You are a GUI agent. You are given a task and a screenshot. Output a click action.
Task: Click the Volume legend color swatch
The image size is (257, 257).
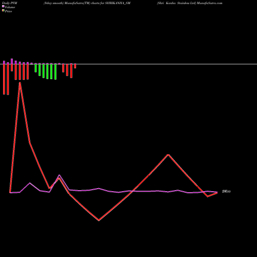pos(3,6)
